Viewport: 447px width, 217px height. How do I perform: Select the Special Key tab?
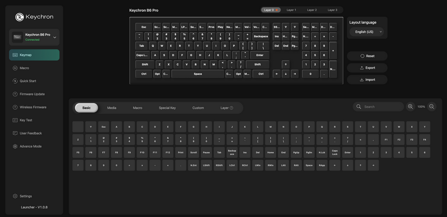(167, 108)
